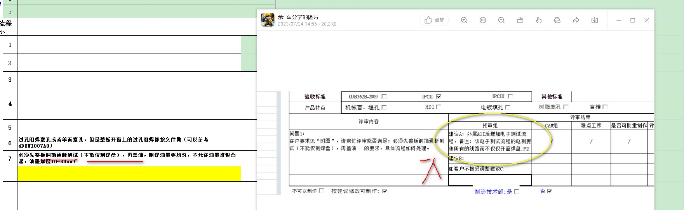This screenshot has width=684, height=210.
Task: Click the checked 否 checkbox
Action: pyautogui.click(x=549, y=191)
